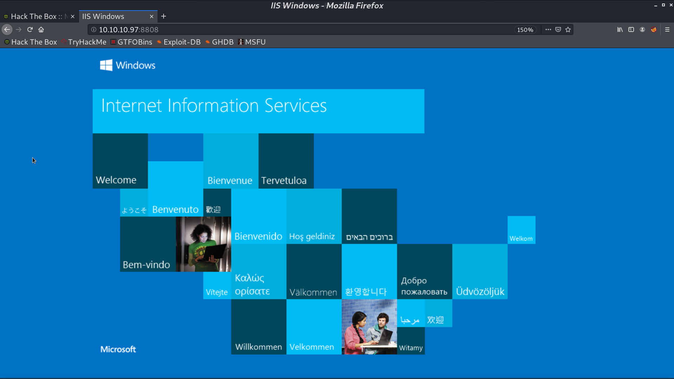Screen dimensions: 674x379
Task: Click the Välkommen tile
Action: point(314,272)
